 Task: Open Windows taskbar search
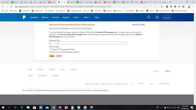tap(9, 107)
